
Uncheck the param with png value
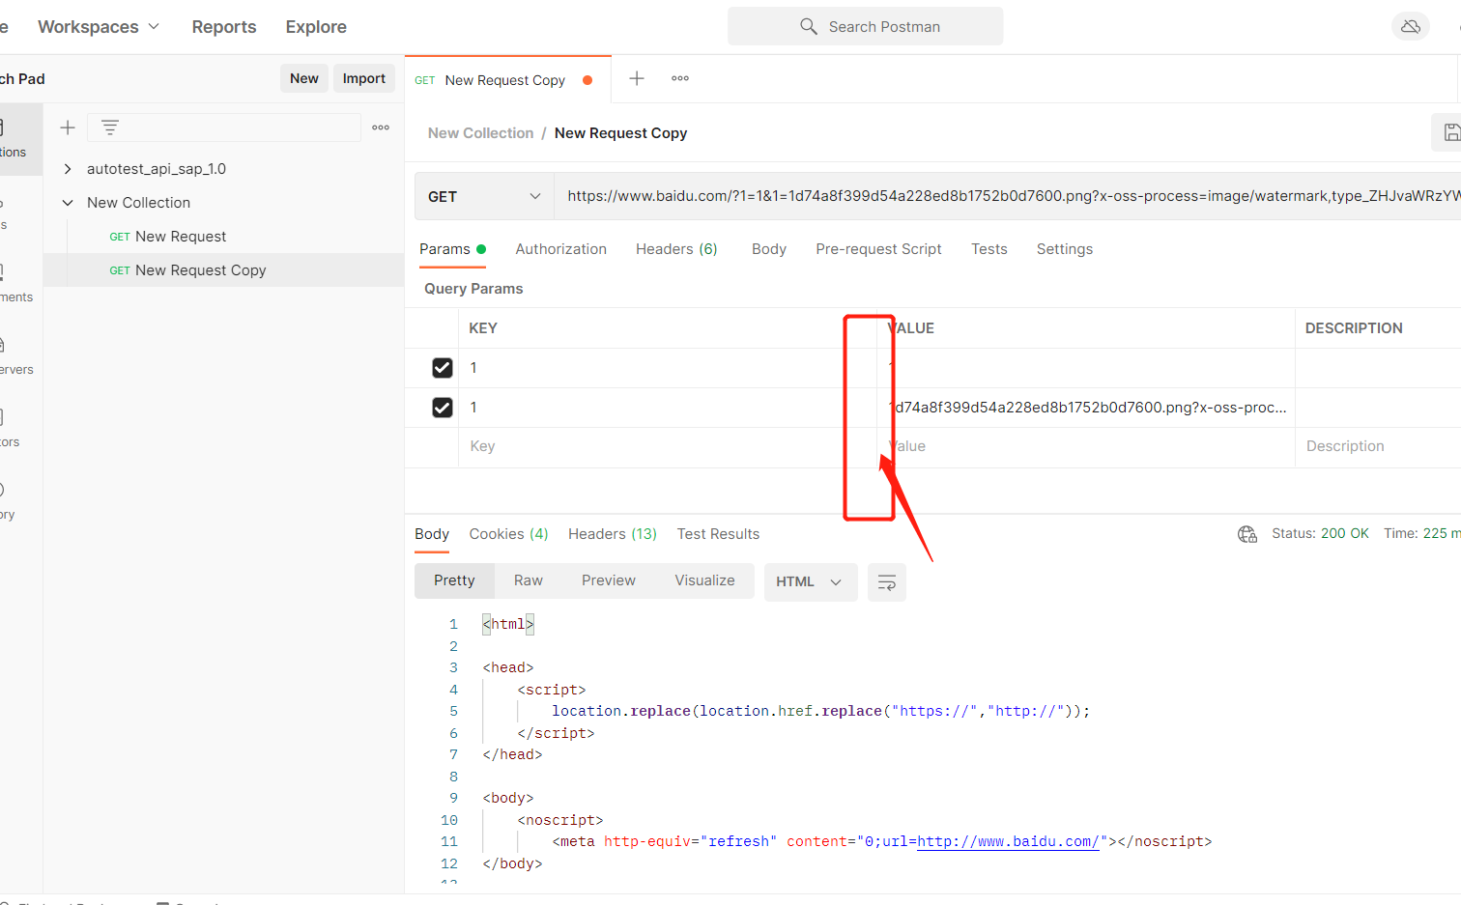442,408
